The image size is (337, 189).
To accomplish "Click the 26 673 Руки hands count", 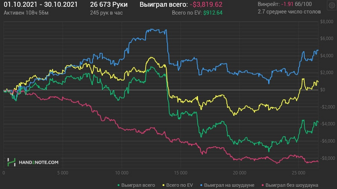I will pos(109,4).
